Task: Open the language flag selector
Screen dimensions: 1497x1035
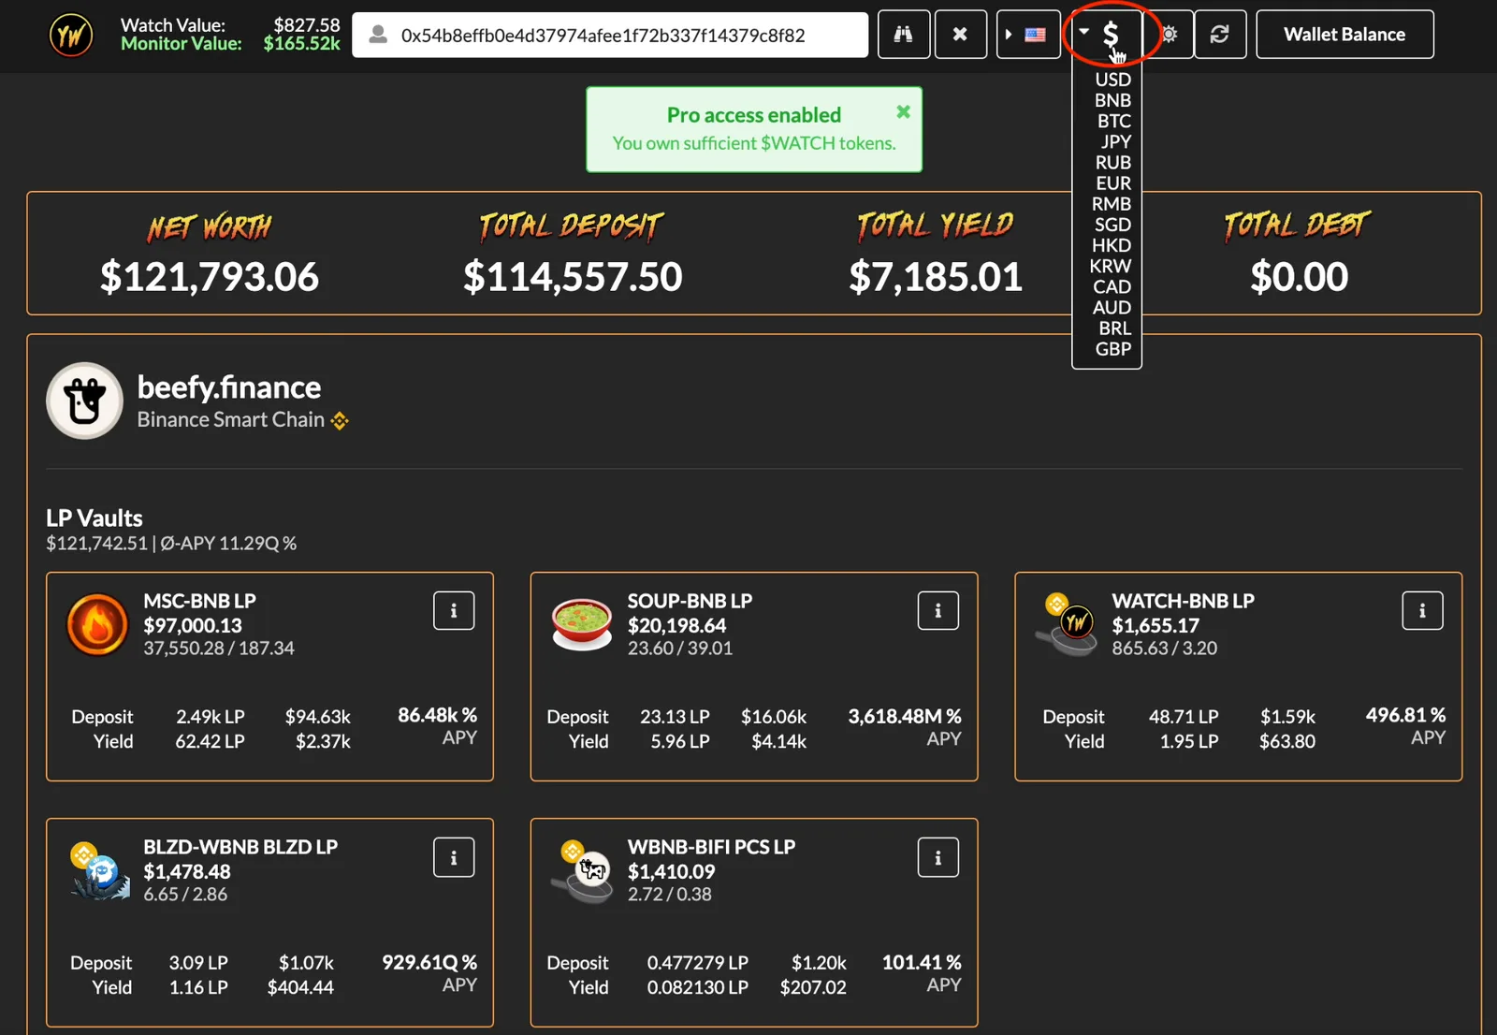Action: point(1028,35)
